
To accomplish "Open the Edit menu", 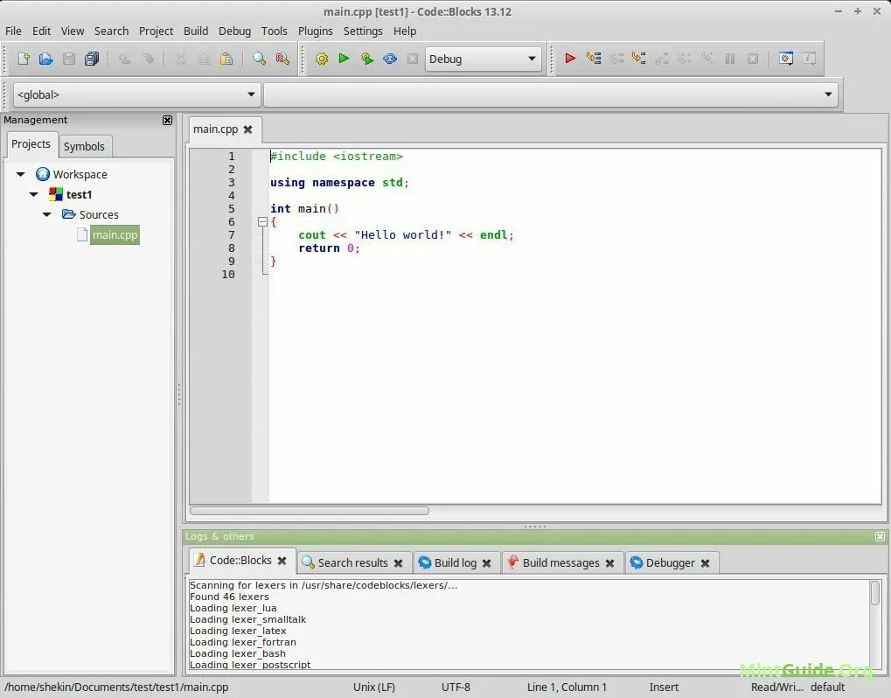I will point(41,31).
